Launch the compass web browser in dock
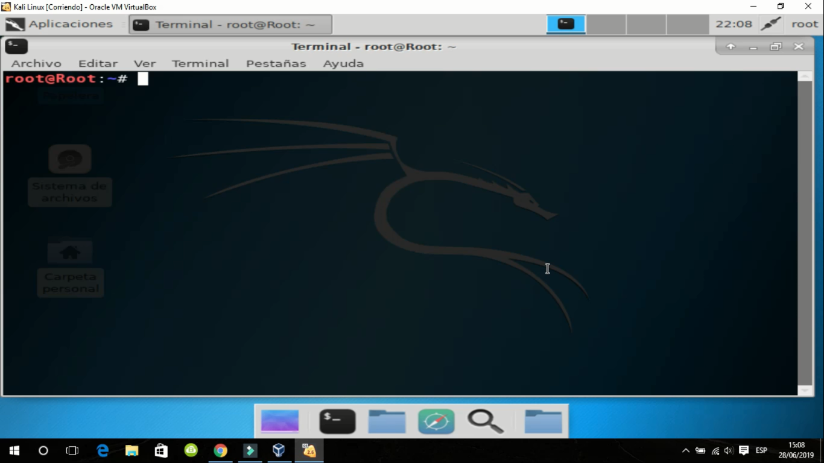The height and width of the screenshot is (463, 824). 436,421
